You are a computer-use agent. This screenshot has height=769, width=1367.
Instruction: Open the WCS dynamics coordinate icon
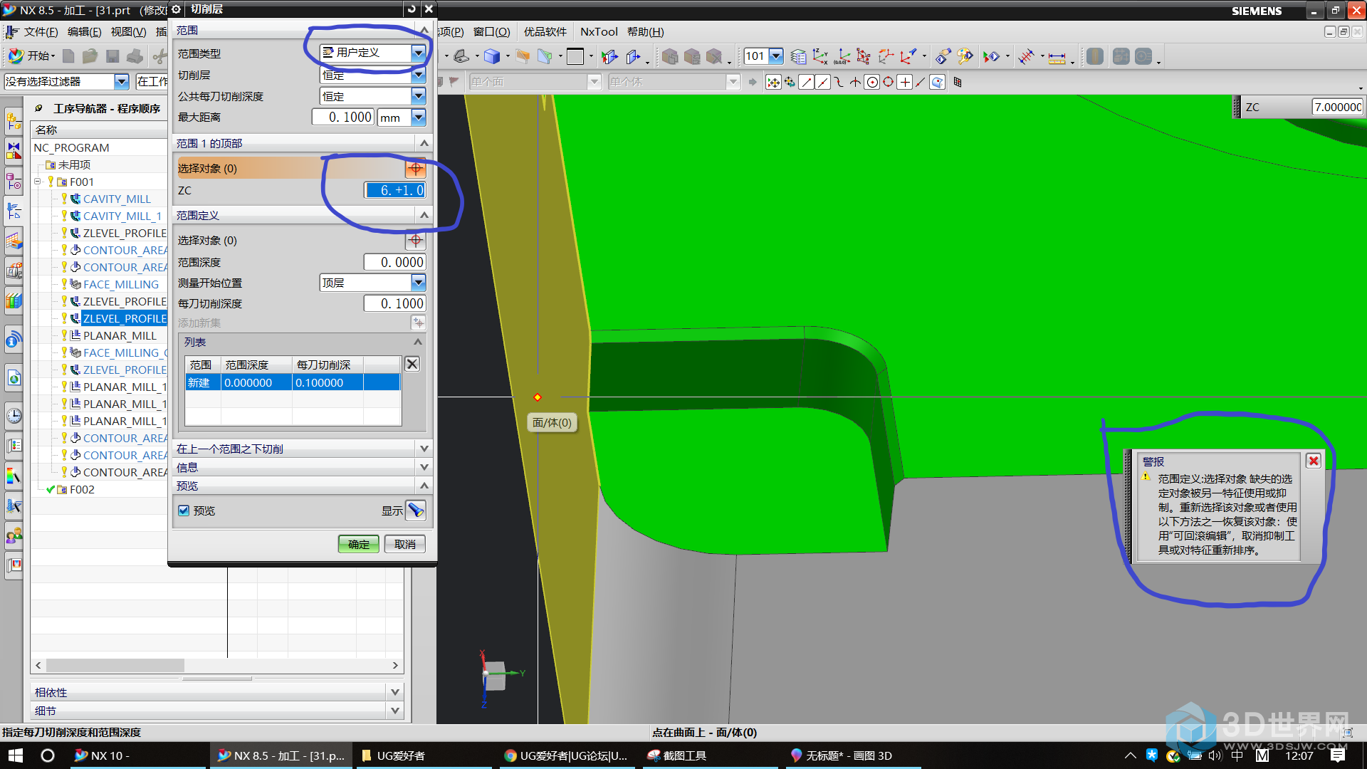[x=820, y=56]
